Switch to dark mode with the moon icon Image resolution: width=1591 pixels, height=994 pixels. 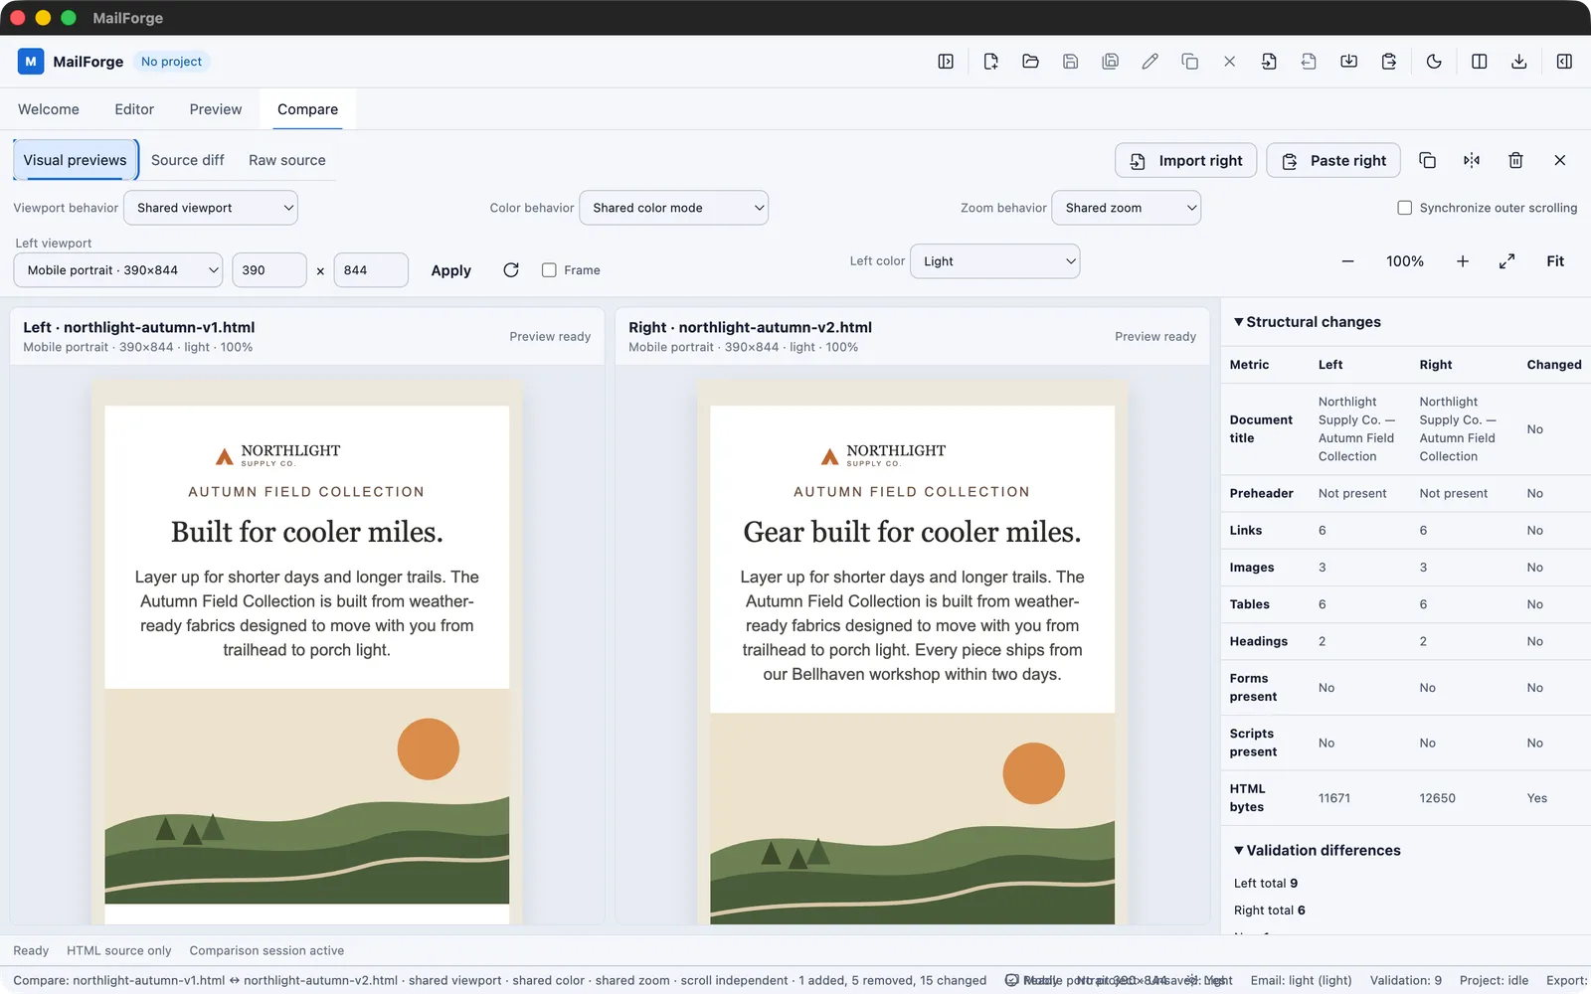[1434, 62]
